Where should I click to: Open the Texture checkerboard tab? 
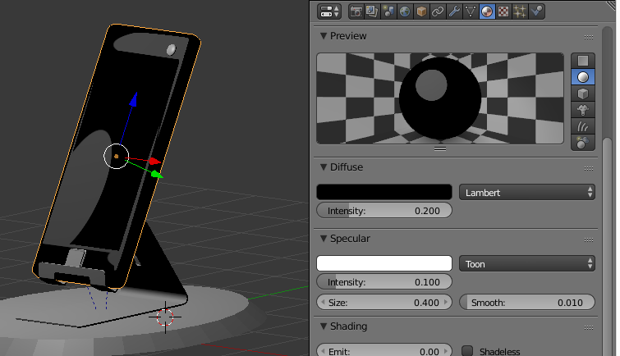coord(503,11)
